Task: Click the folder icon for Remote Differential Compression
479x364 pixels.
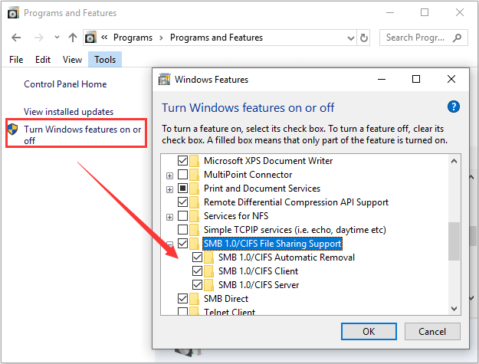Action: [195, 202]
